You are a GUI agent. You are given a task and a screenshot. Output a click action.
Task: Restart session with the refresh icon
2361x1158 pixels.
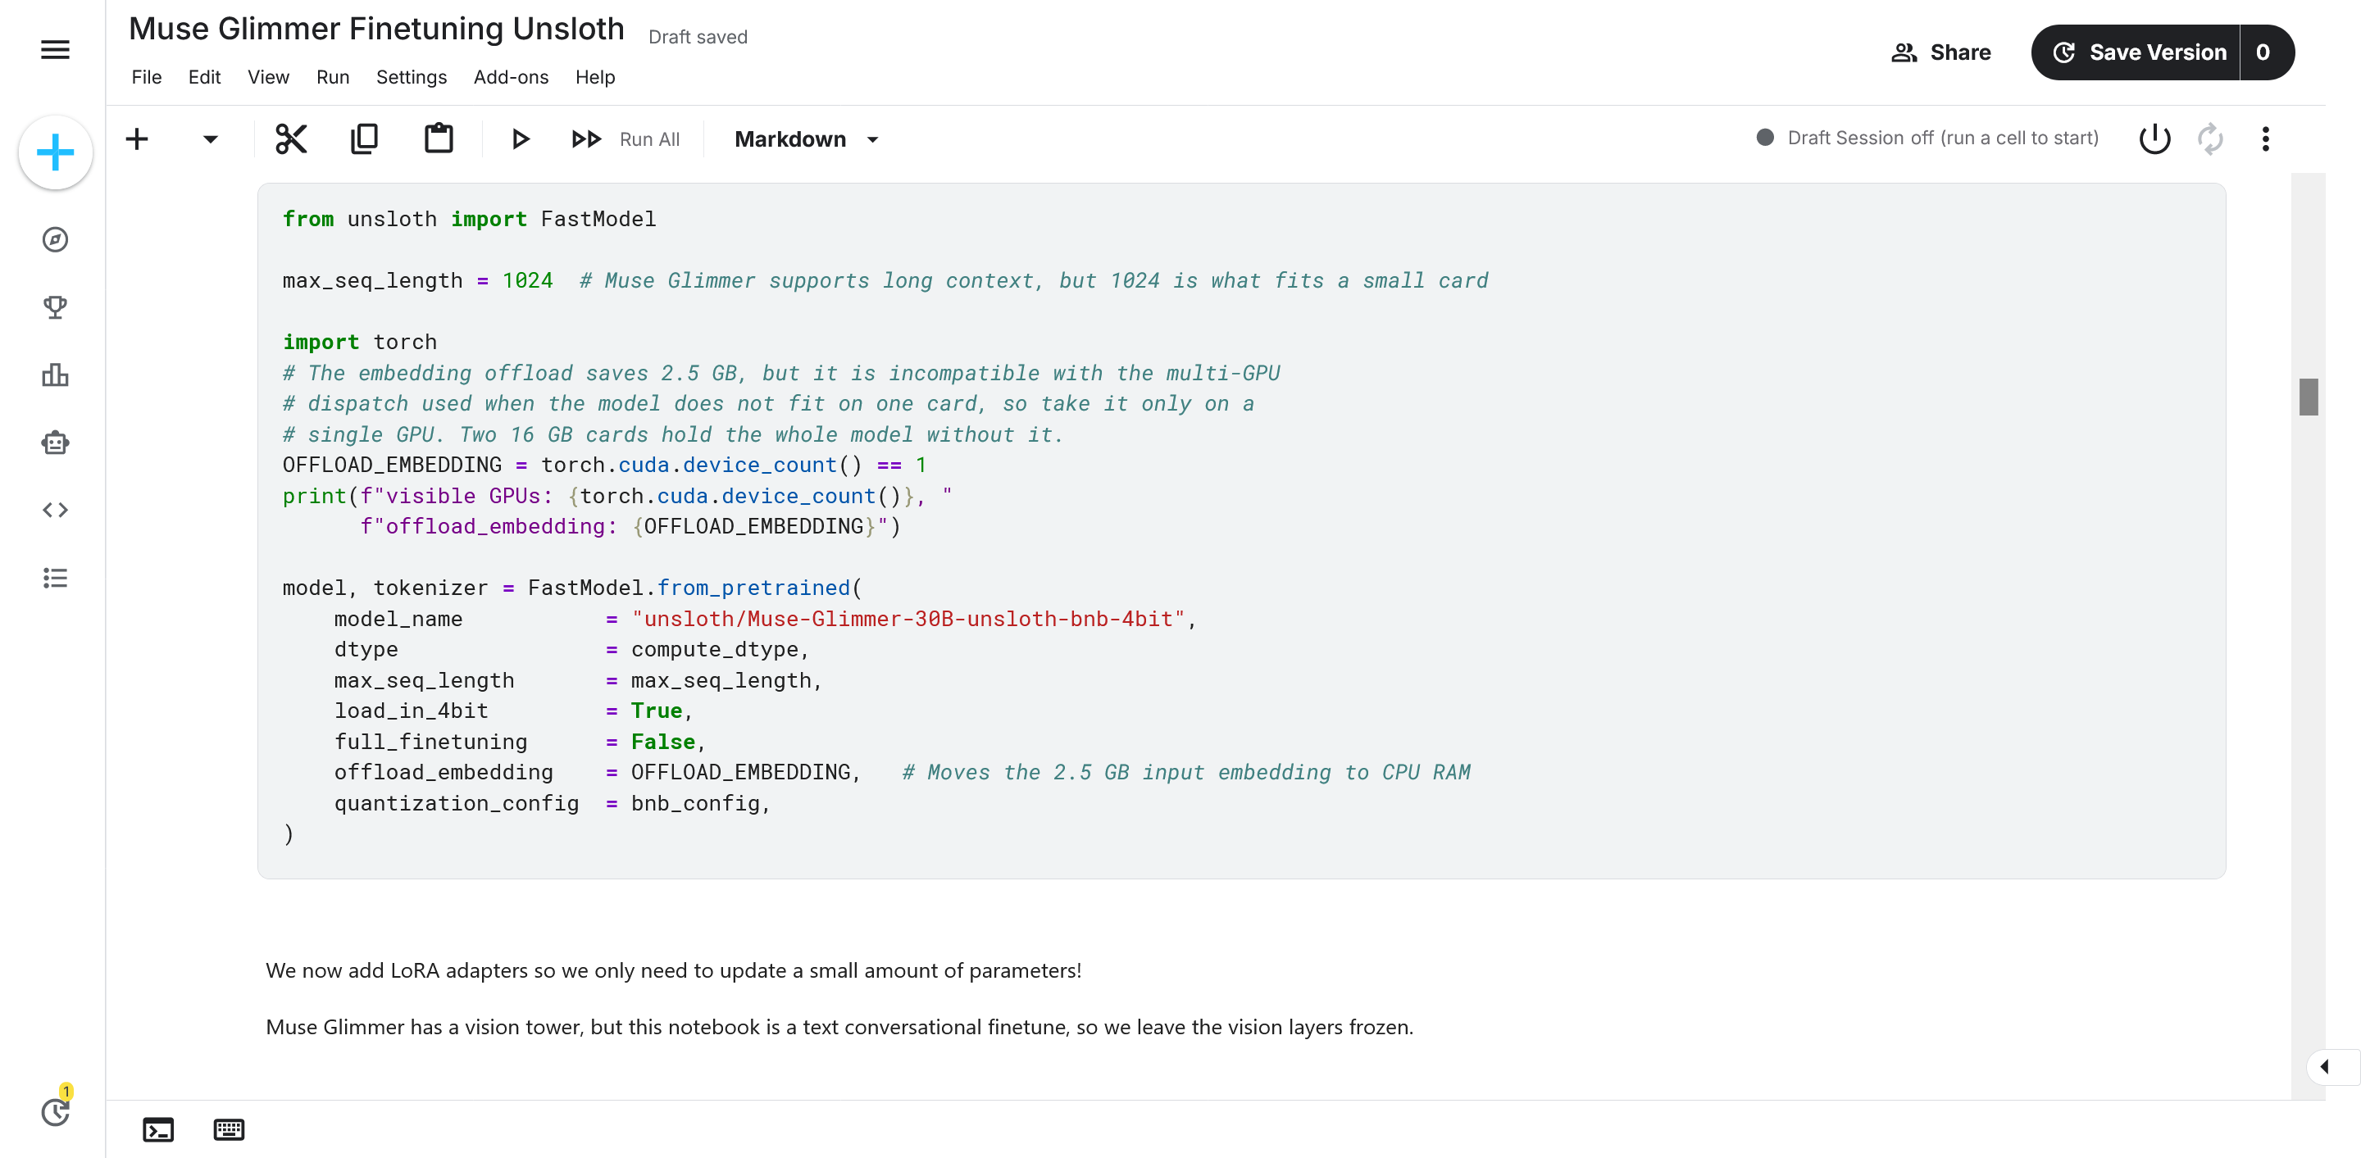pyautogui.click(x=2210, y=139)
